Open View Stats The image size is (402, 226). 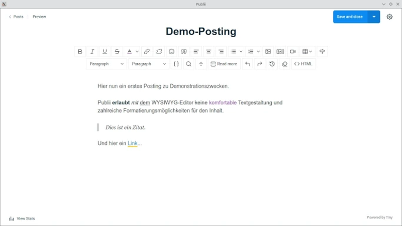pos(22,218)
